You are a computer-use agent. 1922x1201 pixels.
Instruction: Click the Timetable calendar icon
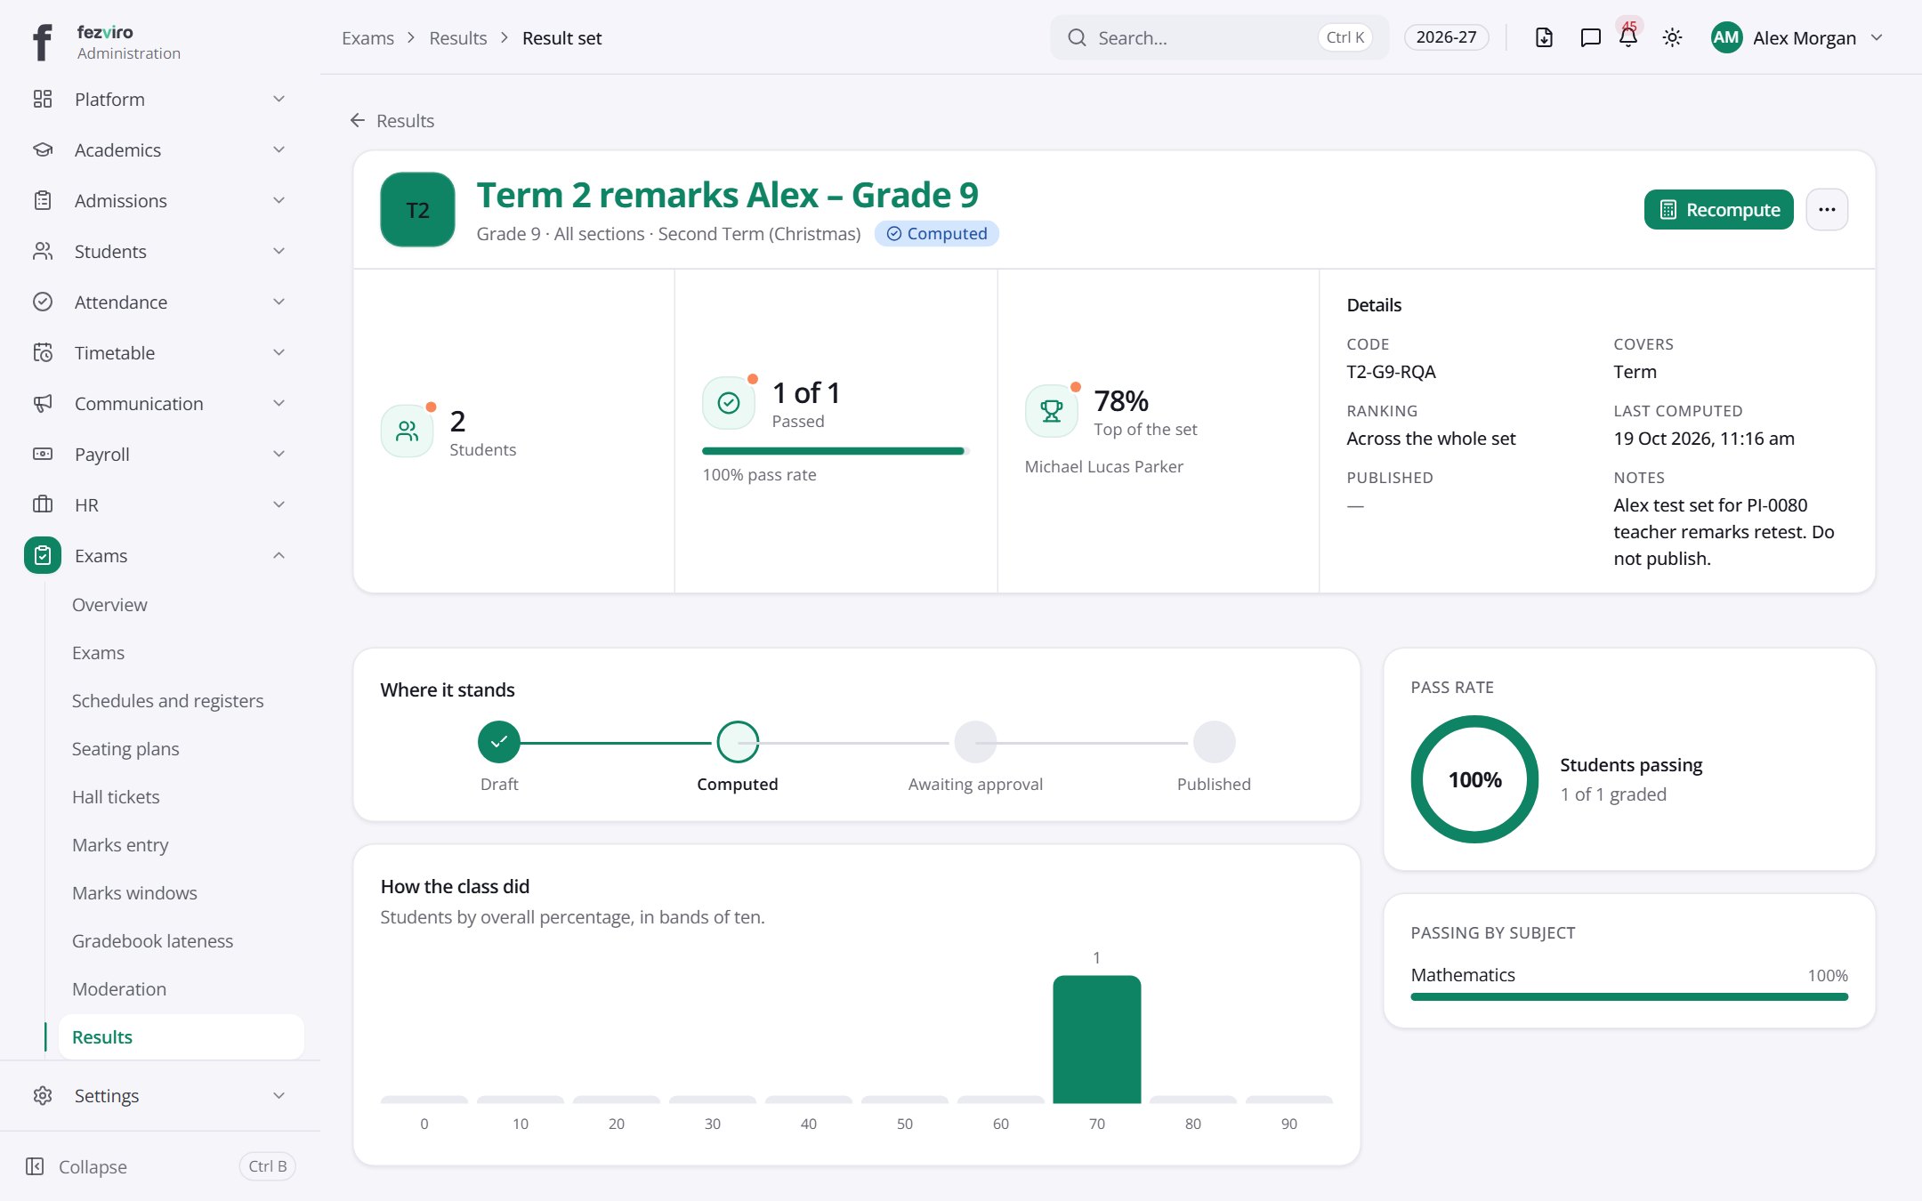(43, 353)
